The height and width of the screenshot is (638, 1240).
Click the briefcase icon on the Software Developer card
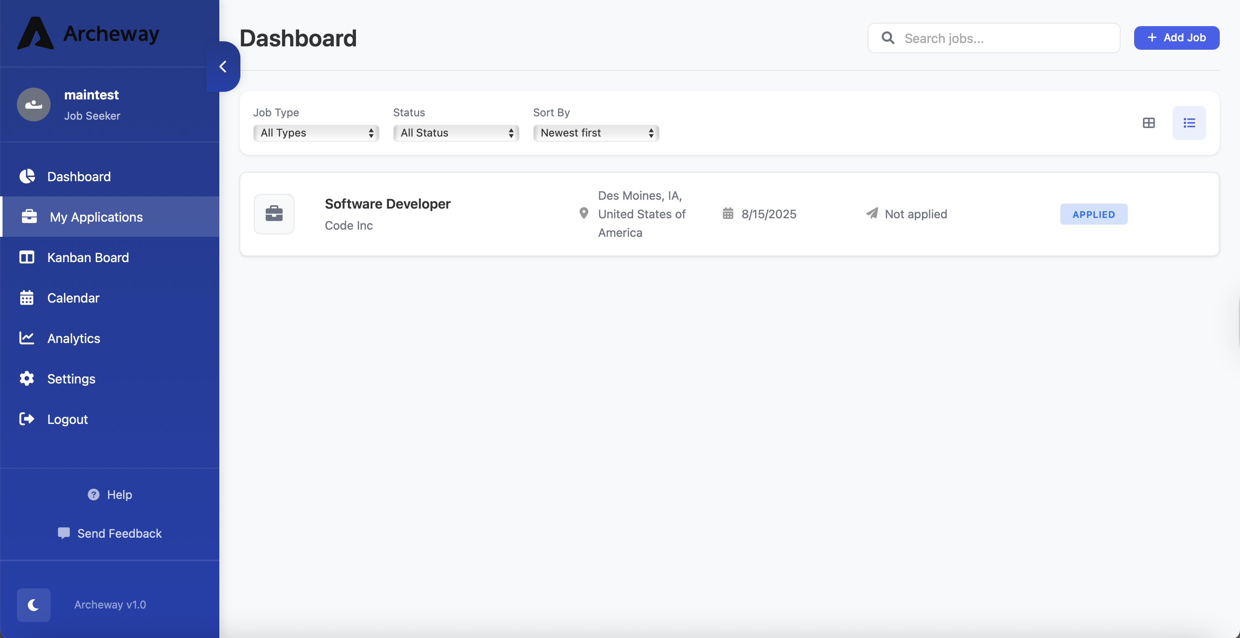274,214
